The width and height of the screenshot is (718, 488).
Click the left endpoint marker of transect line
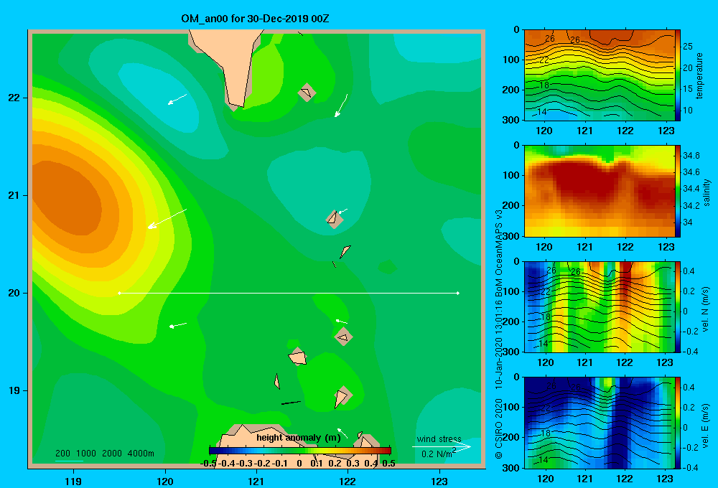tap(119, 293)
